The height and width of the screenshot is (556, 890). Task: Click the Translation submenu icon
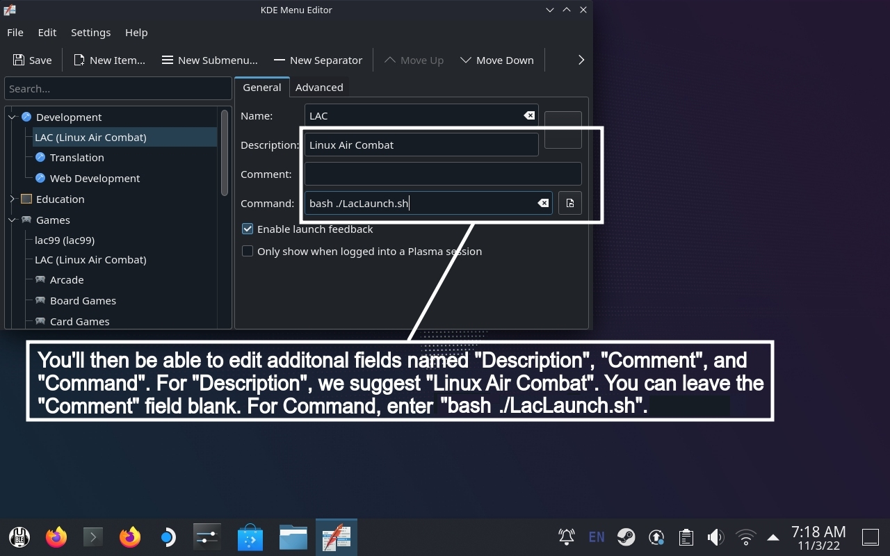(40, 157)
